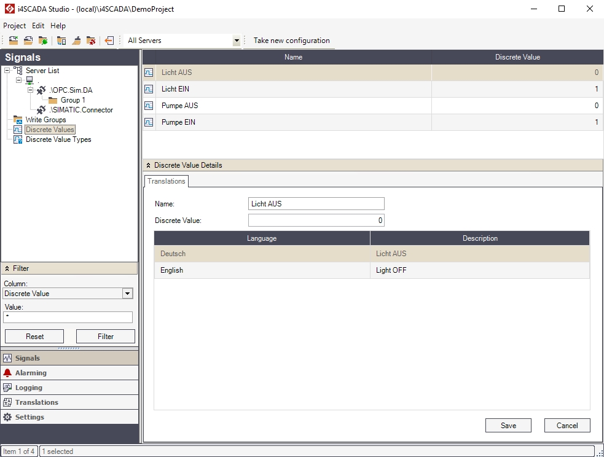604x457 pixels.
Task: Click the folder icon with green arrow
Action: pyautogui.click(x=43, y=41)
